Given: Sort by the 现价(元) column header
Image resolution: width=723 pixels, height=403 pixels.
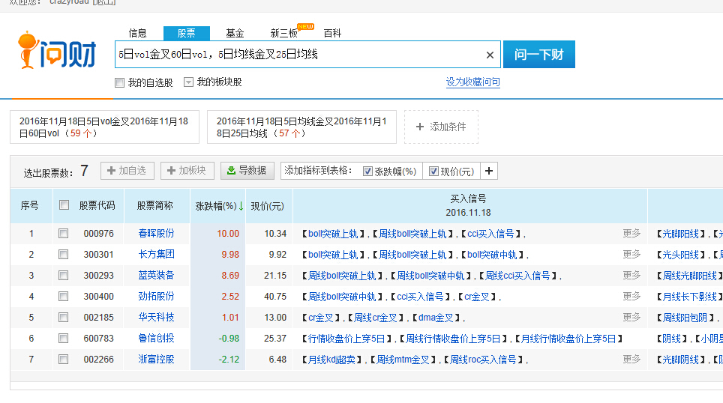Looking at the screenshot, I should [268, 206].
